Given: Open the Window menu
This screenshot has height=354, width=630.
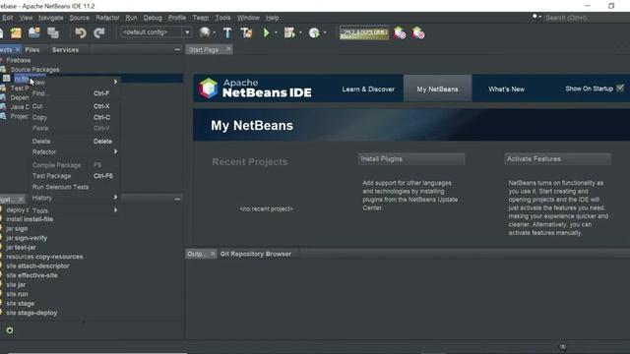Looking at the screenshot, I should [248, 18].
